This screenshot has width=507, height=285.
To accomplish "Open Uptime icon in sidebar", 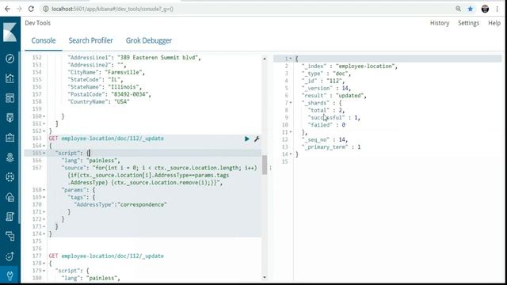I will tap(10, 256).
